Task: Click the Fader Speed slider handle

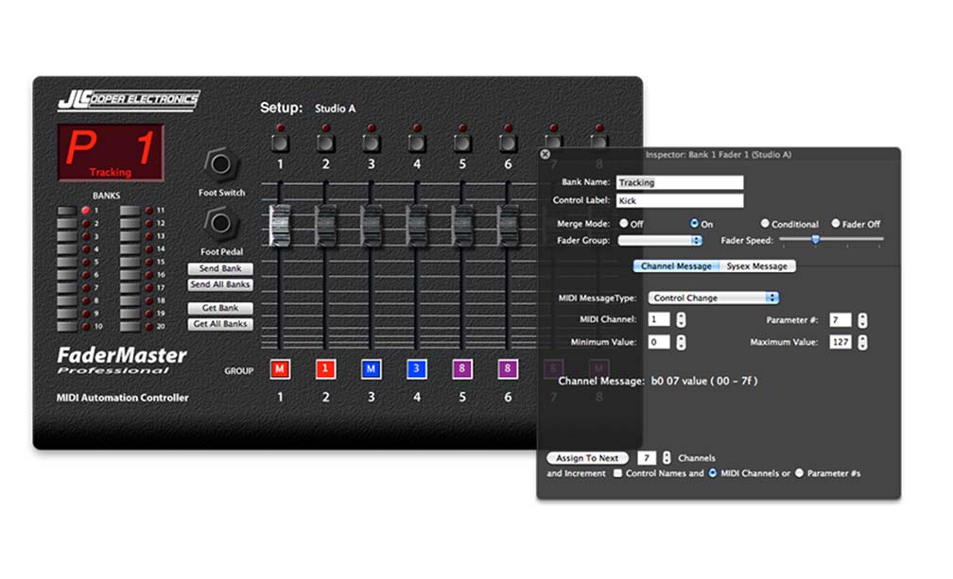Action: (x=815, y=240)
